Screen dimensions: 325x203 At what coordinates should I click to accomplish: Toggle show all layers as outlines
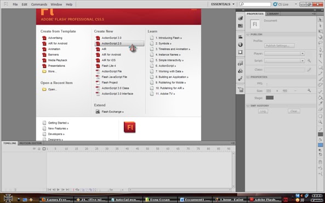point(44,149)
